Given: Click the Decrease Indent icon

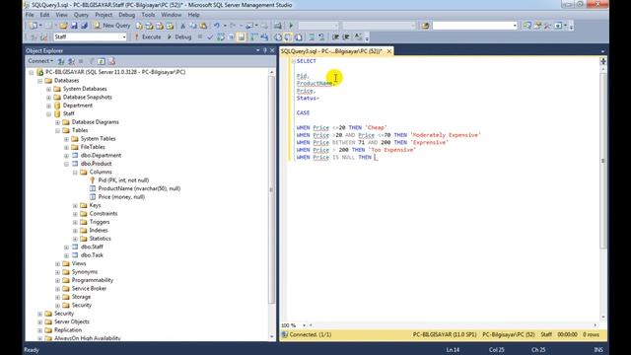Looking at the screenshot, I should point(335,37).
